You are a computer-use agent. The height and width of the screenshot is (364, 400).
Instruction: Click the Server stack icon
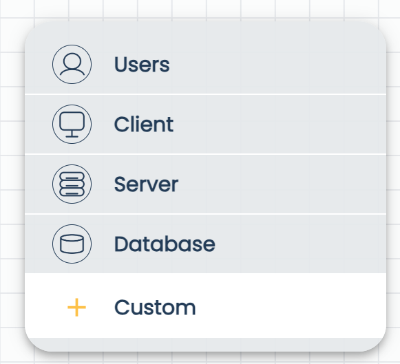pyautogui.click(x=72, y=184)
